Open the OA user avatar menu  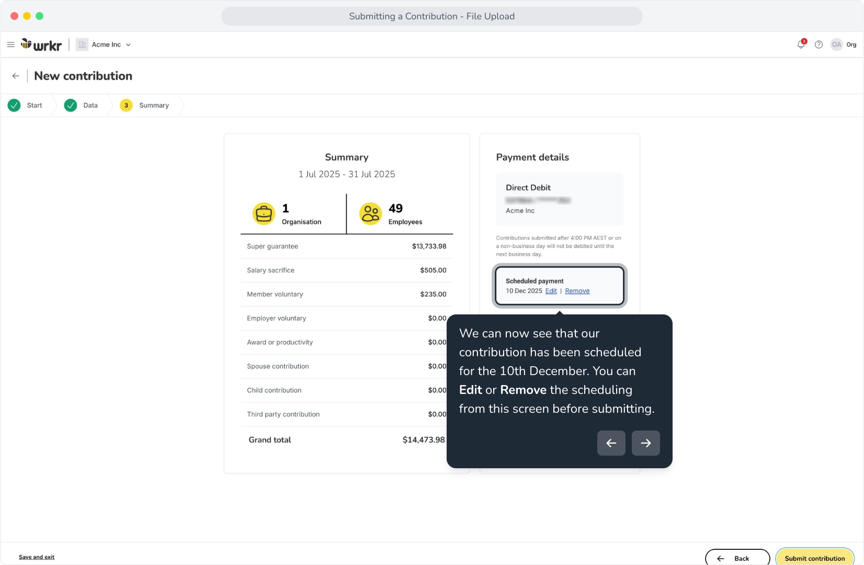[x=837, y=44]
